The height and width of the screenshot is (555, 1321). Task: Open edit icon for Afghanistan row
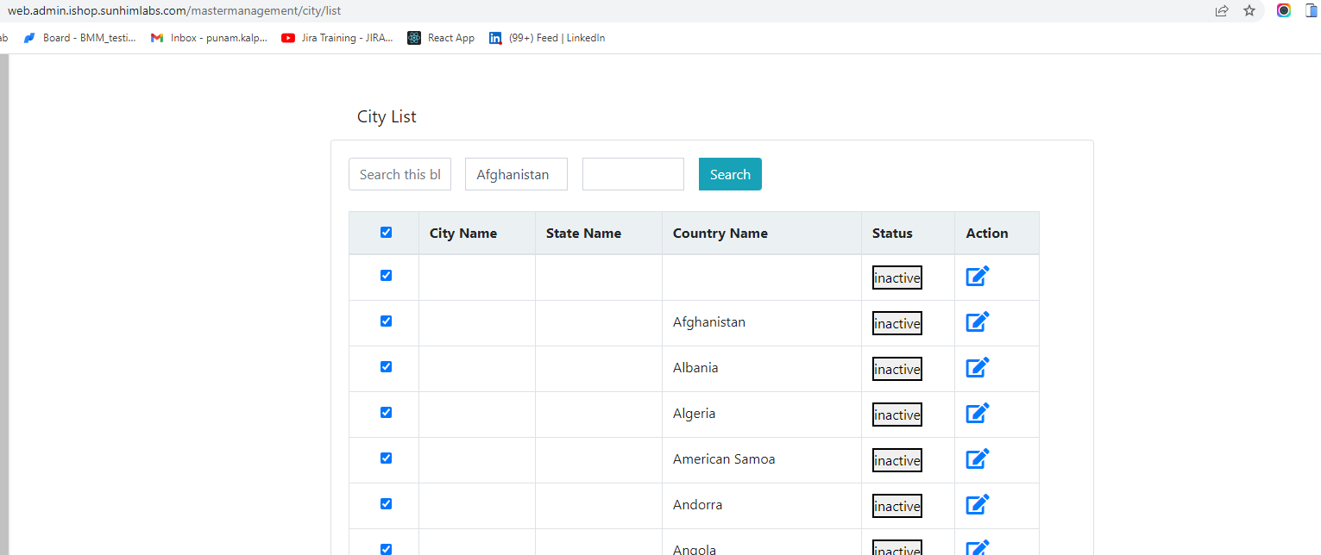[978, 322]
